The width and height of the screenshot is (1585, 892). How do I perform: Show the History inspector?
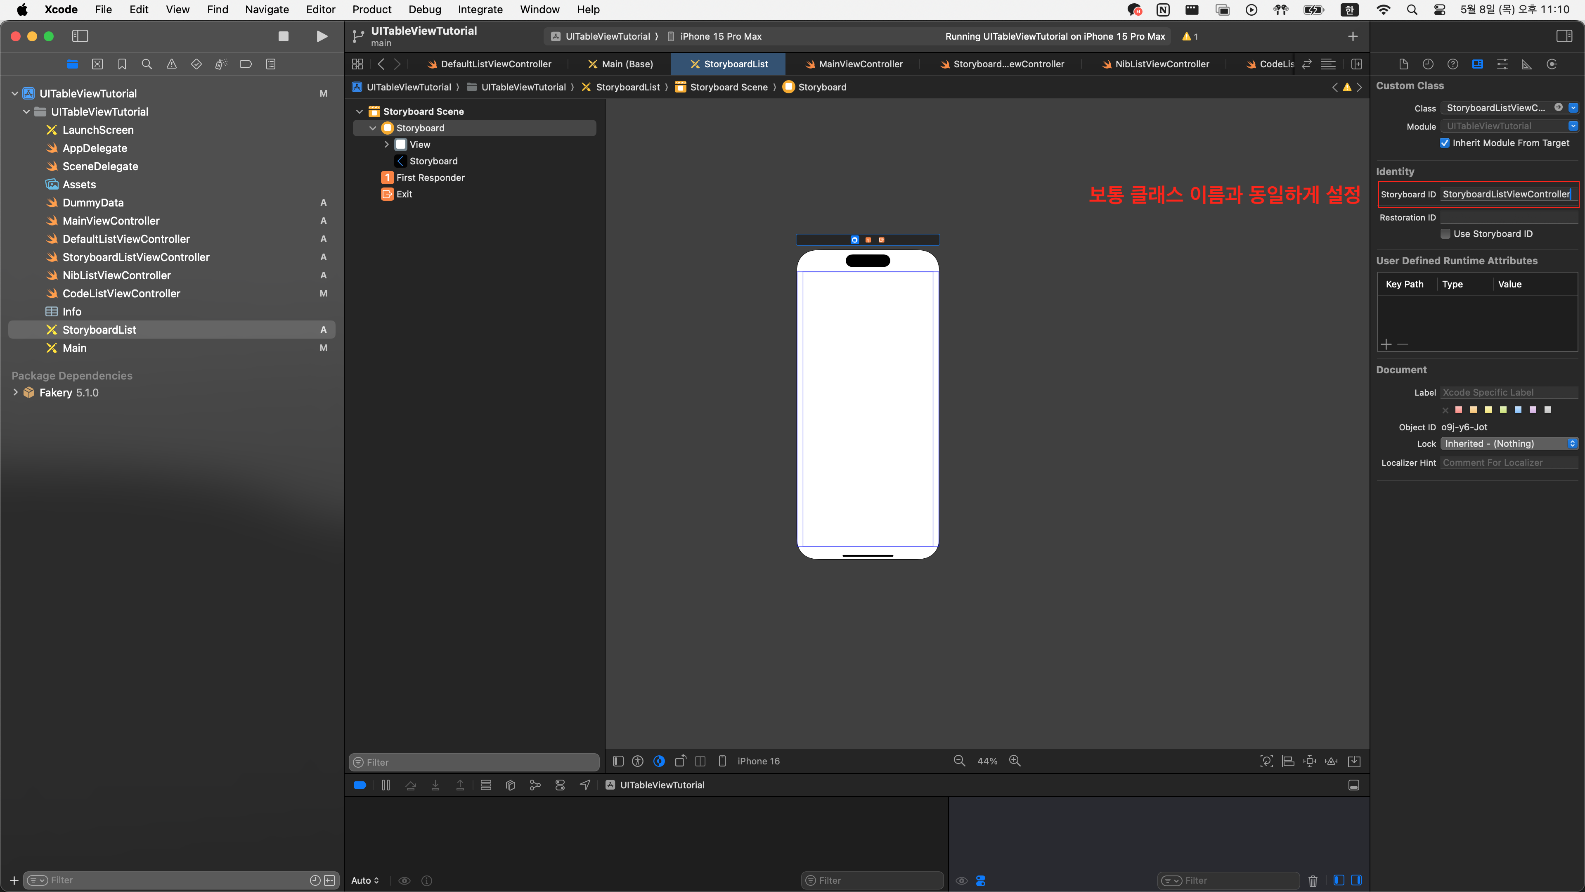1428,64
